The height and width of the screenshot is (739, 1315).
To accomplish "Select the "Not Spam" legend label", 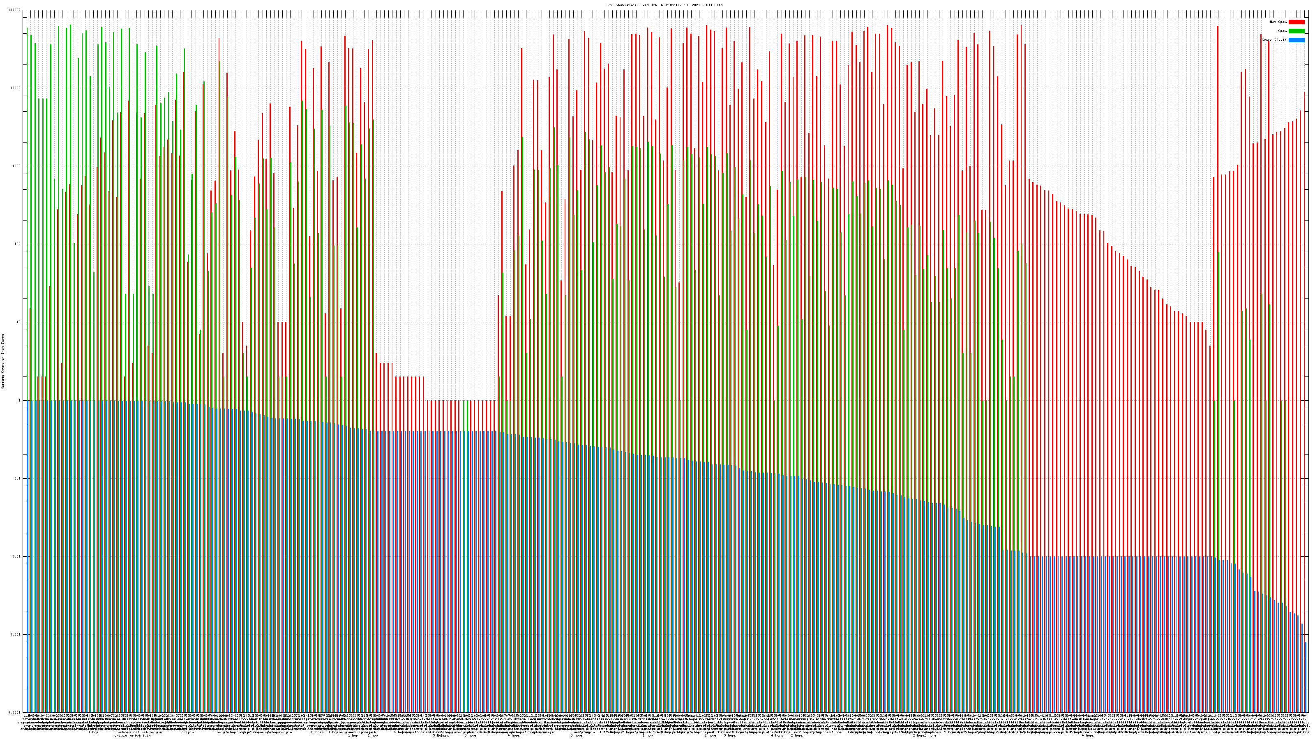I will coord(1278,22).
